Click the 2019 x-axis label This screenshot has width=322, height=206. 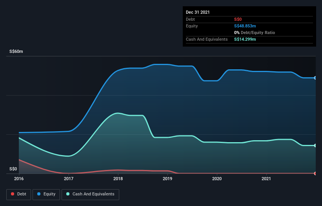[x=167, y=179]
